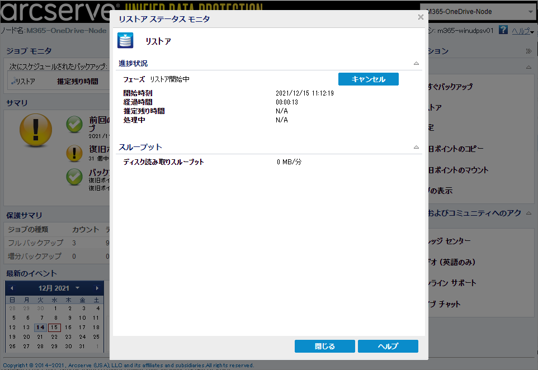The height and width of the screenshot is (370, 538).
Task: Go to next month in calendar
Action: click(x=97, y=288)
